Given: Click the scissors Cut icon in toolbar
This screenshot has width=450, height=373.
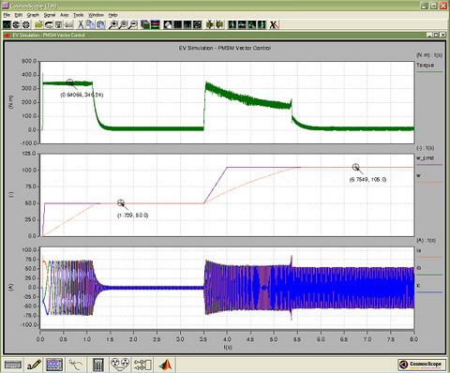Looking at the screenshot, I should (x=81, y=24).
